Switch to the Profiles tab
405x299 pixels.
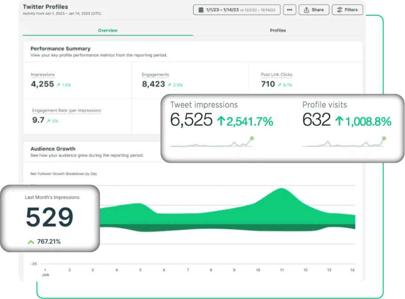[278, 30]
